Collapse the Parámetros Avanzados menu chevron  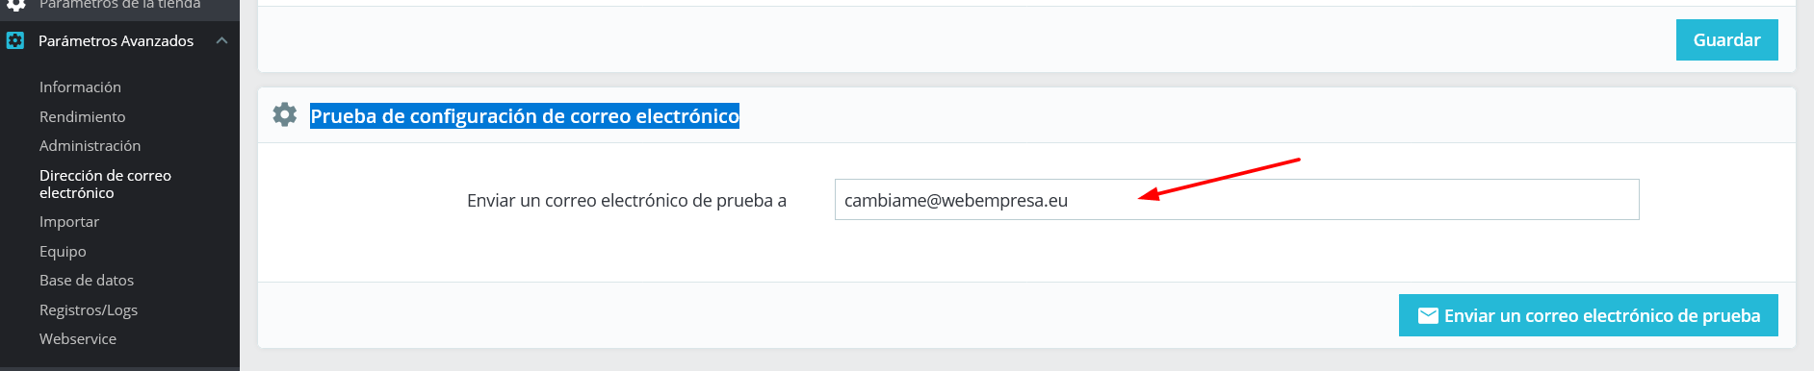pyautogui.click(x=222, y=40)
